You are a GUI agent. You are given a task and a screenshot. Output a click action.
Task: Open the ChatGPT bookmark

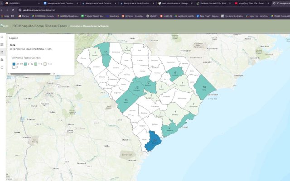point(152,16)
